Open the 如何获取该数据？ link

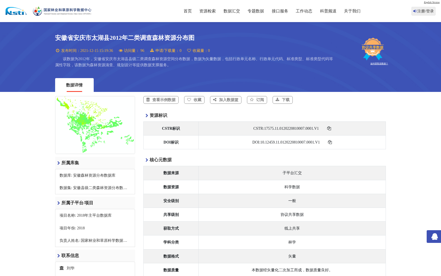coord(379,64)
